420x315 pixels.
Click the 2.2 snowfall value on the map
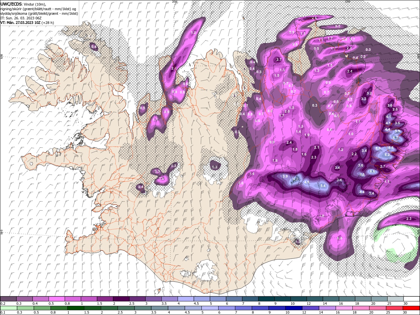(354, 154)
